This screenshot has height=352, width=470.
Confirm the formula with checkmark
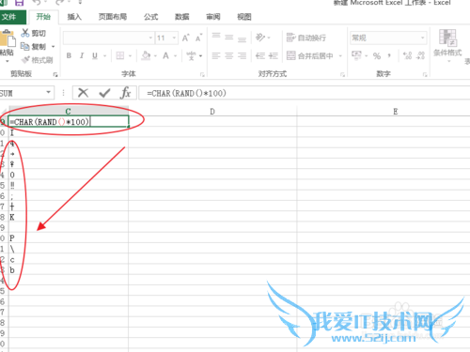104,93
